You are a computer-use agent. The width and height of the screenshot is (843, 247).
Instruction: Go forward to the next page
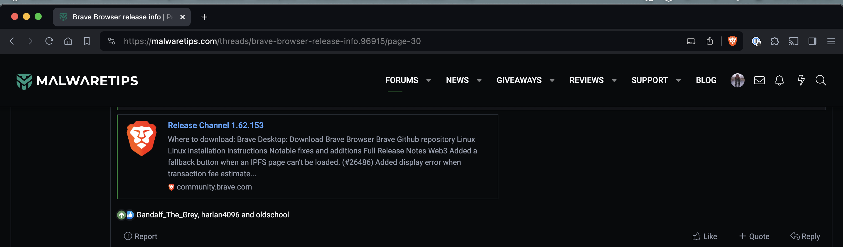point(31,41)
